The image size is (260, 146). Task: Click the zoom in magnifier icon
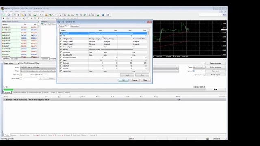coord(77,15)
